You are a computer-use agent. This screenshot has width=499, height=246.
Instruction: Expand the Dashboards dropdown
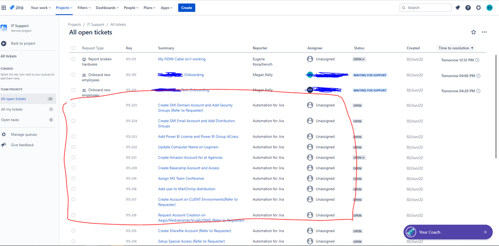tap(107, 7)
